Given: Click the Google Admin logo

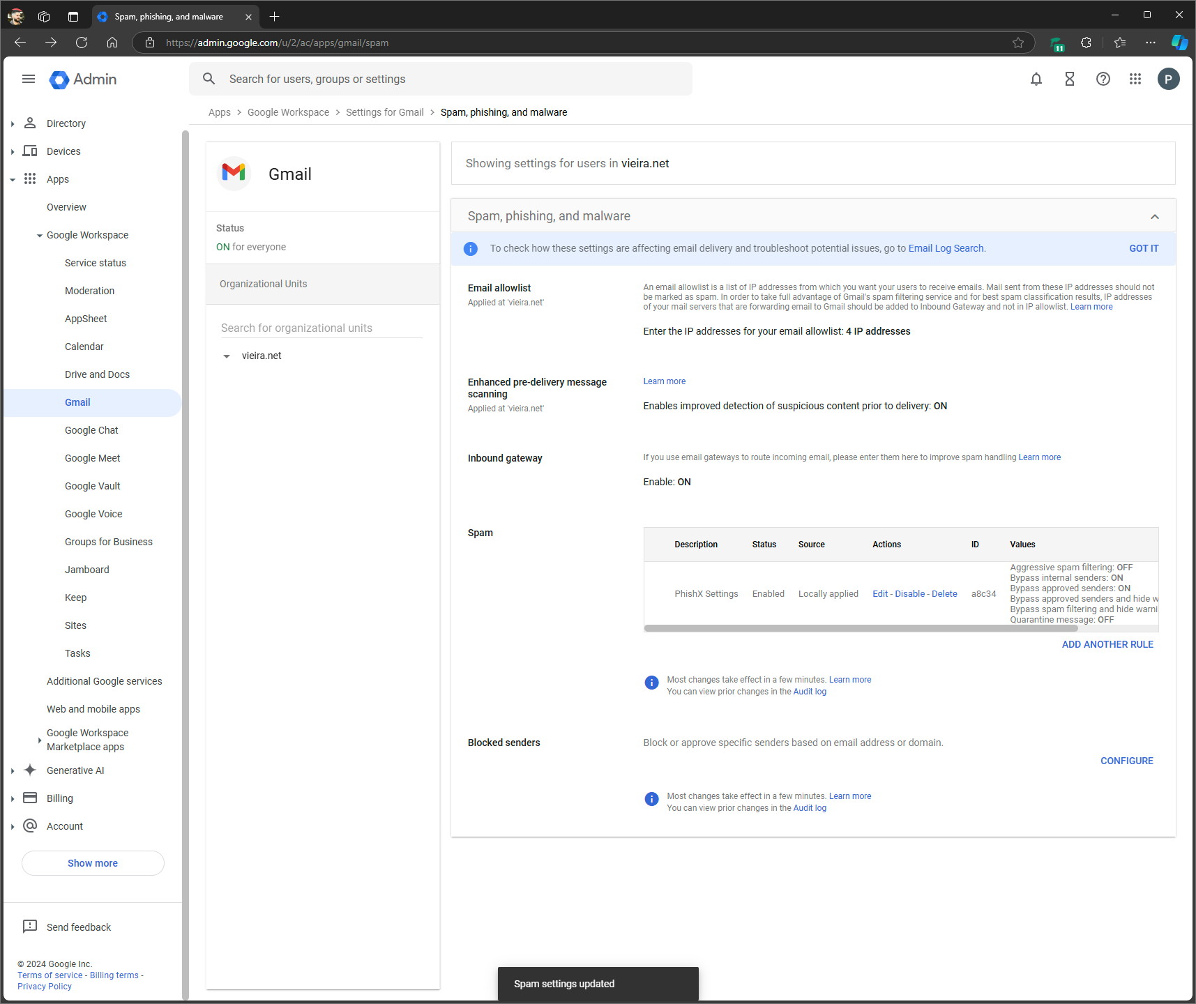Looking at the screenshot, I should 83,79.
